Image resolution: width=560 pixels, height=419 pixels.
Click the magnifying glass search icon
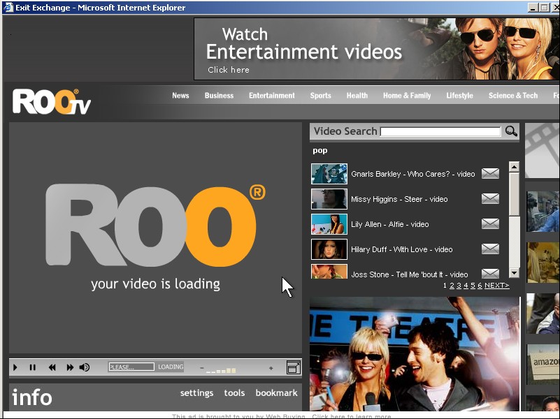coord(511,131)
